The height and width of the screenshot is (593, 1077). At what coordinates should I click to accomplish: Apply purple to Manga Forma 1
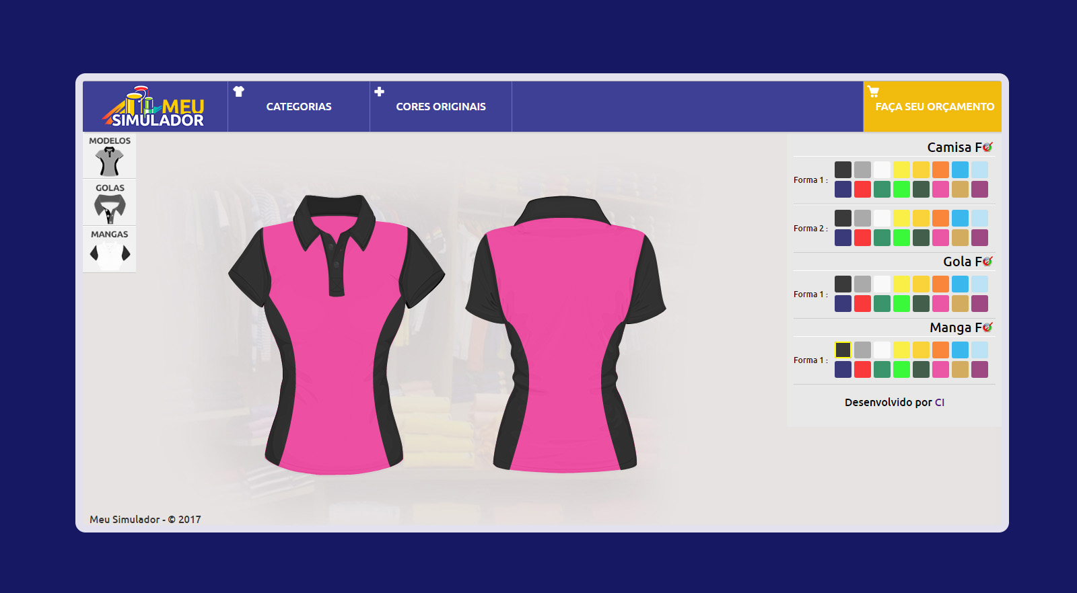tap(979, 369)
